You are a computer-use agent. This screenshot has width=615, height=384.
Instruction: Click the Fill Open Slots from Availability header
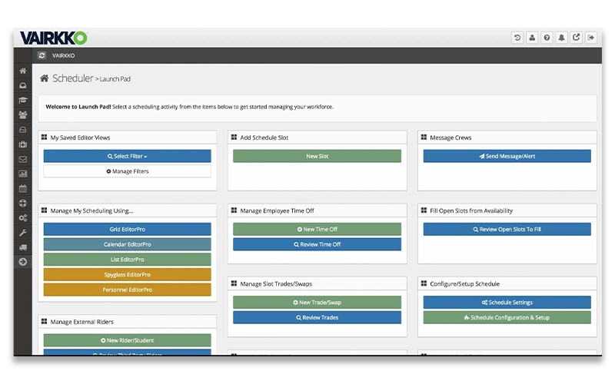[x=507, y=210]
